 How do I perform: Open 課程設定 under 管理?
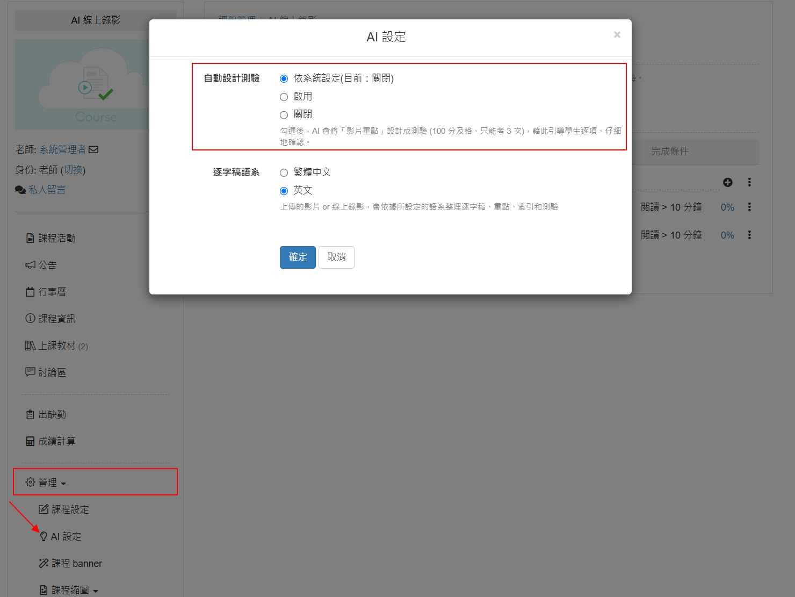click(x=64, y=509)
